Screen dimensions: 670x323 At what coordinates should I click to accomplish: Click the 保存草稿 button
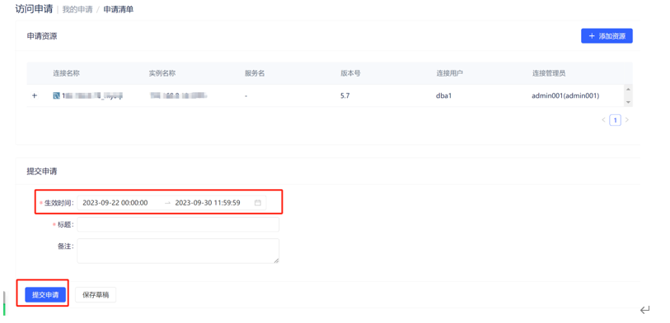click(x=96, y=295)
